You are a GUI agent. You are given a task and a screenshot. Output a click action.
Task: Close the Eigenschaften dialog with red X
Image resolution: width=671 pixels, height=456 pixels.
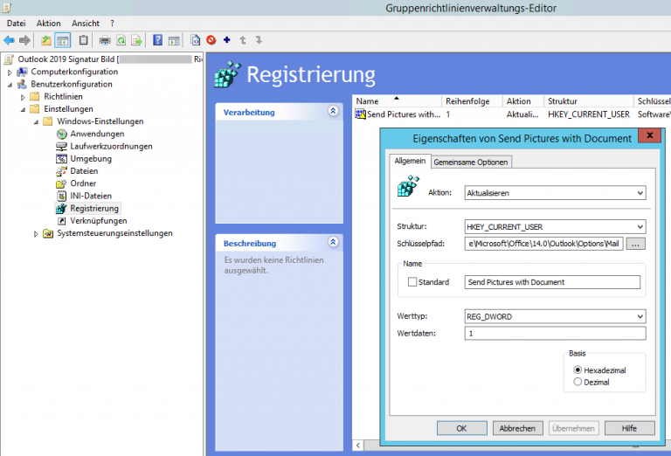click(650, 135)
